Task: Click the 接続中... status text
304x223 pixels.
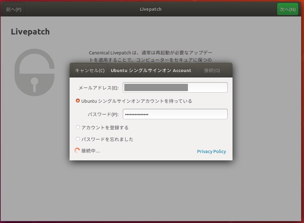Action: pyautogui.click(x=90, y=151)
